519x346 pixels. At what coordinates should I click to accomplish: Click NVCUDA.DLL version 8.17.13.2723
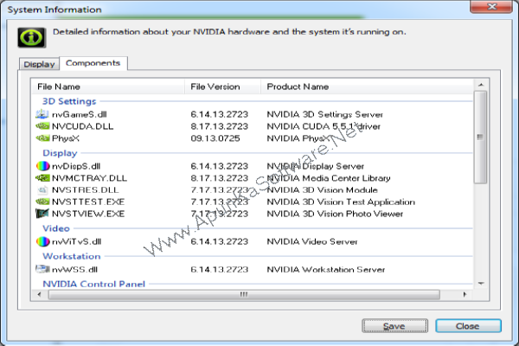pos(220,126)
